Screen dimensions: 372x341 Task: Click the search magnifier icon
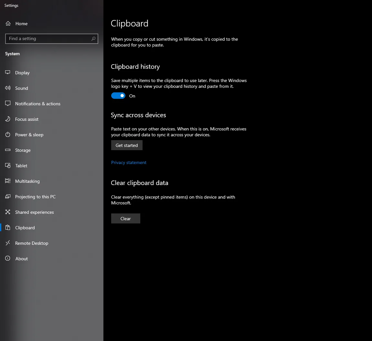(x=93, y=39)
